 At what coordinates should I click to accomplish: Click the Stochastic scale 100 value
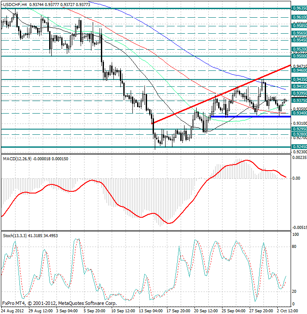point(296,234)
